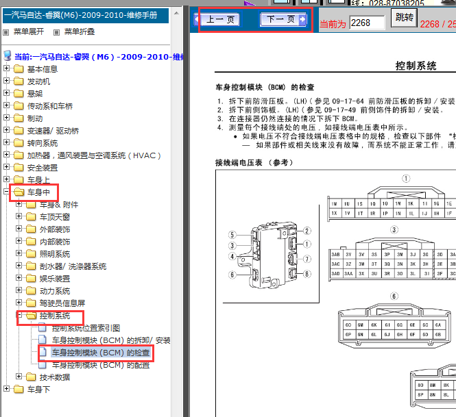The width and height of the screenshot is (456, 417).
Task: Click the 娱乐装置 folder icon
Action: tap(31, 279)
